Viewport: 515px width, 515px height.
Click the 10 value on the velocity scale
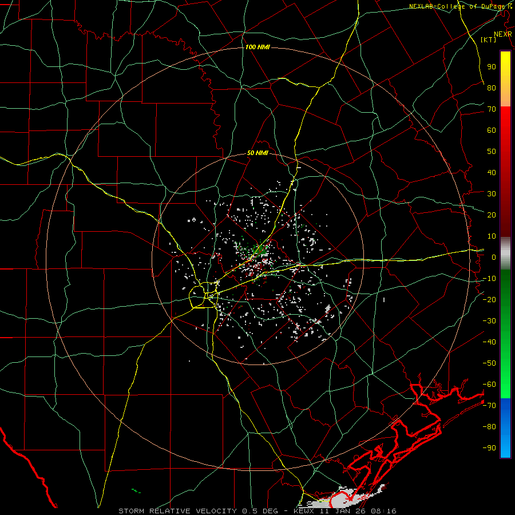[492, 236]
